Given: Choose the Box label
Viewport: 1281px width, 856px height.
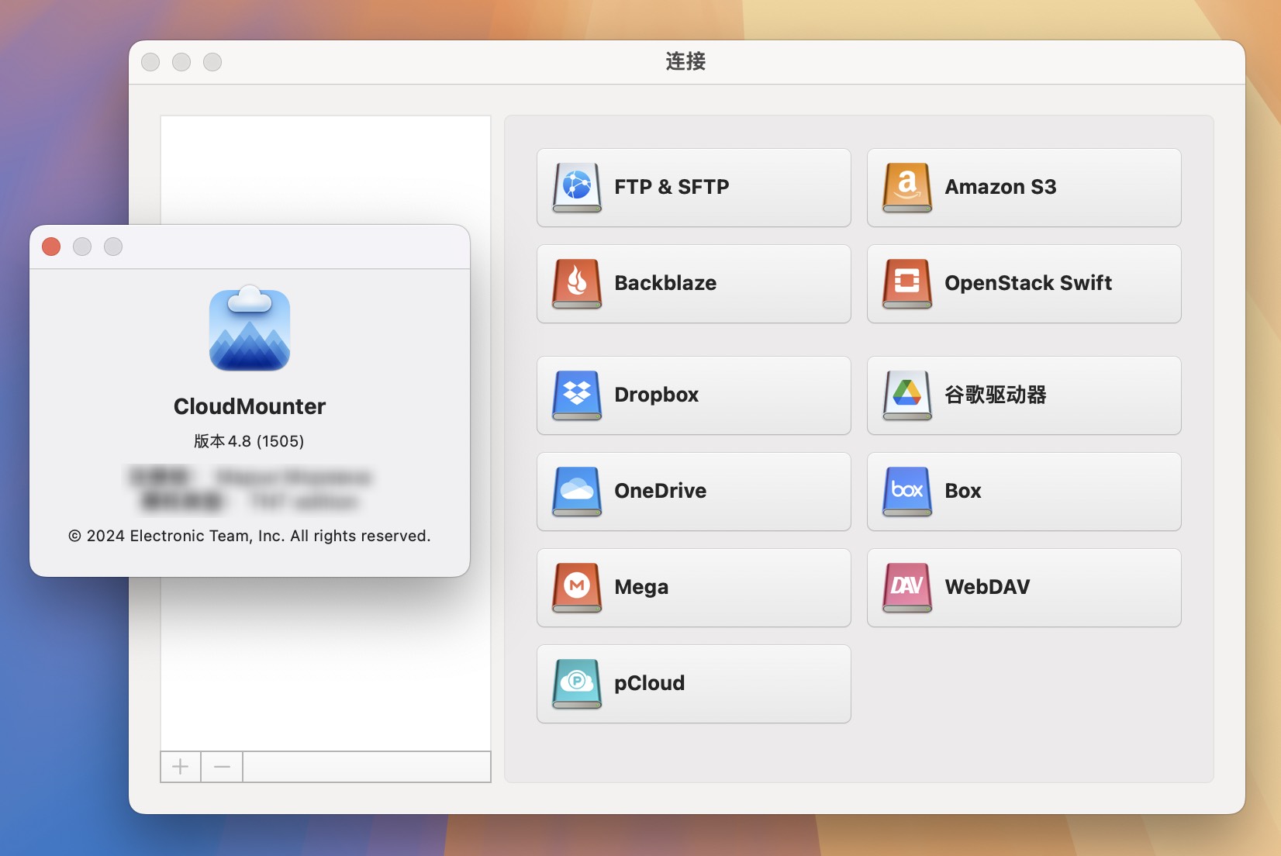Looking at the screenshot, I should [x=963, y=491].
